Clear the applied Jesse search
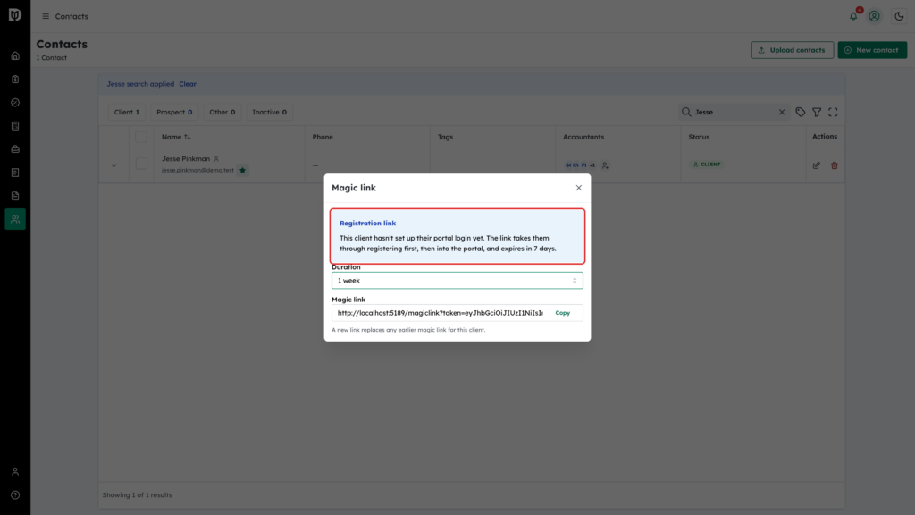 pyautogui.click(x=188, y=84)
